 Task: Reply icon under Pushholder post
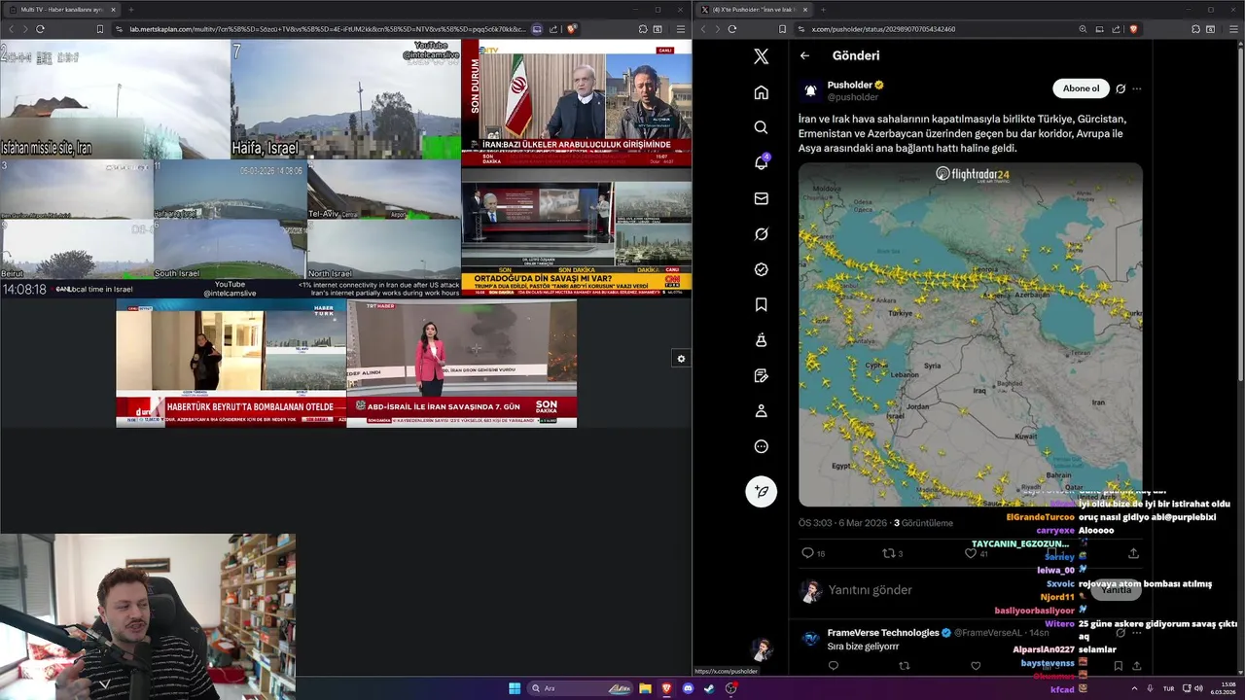pyautogui.click(x=806, y=553)
